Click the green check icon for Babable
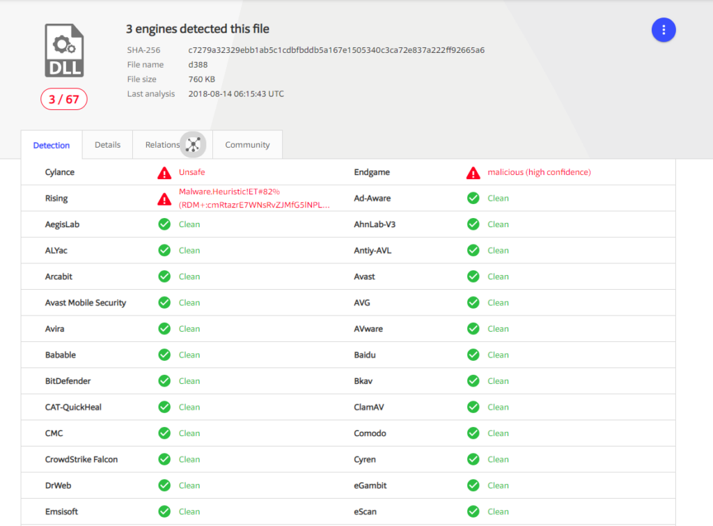Viewport: 713px width, 526px height. (x=164, y=355)
